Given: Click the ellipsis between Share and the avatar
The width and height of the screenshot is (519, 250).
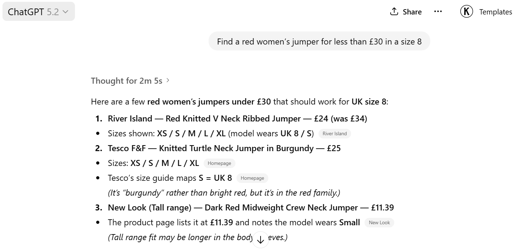Looking at the screenshot, I should pos(438,11).
